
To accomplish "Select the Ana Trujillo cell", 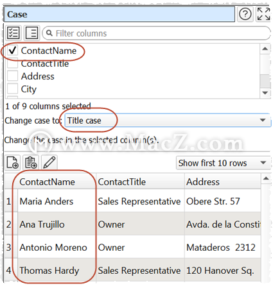I will click(x=57, y=224).
